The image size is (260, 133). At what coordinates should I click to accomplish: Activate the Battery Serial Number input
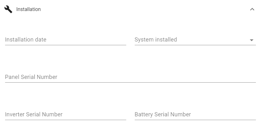[x=195, y=114]
